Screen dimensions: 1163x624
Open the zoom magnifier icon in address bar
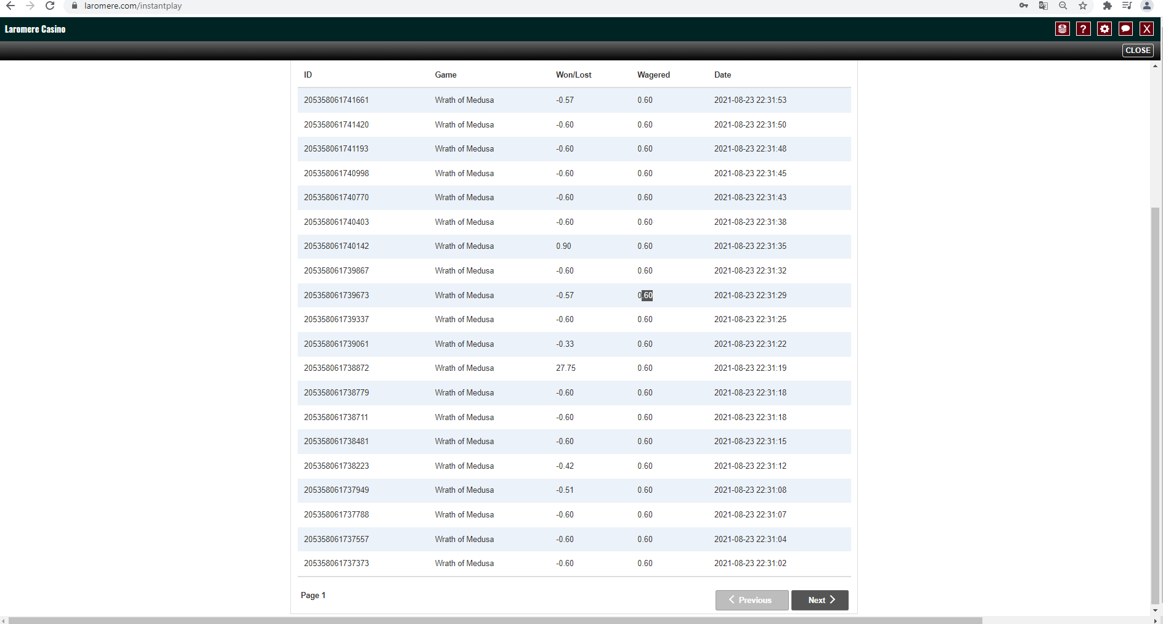click(x=1063, y=6)
